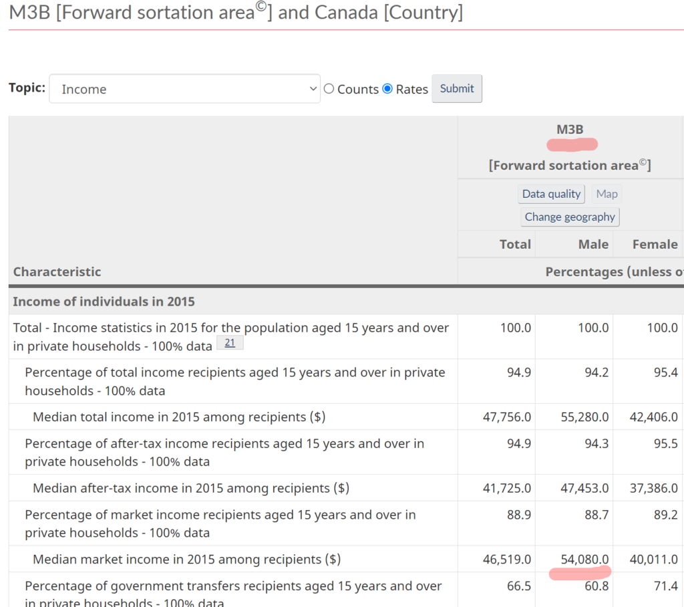Click the Submit button
684x607 pixels.
coord(457,89)
